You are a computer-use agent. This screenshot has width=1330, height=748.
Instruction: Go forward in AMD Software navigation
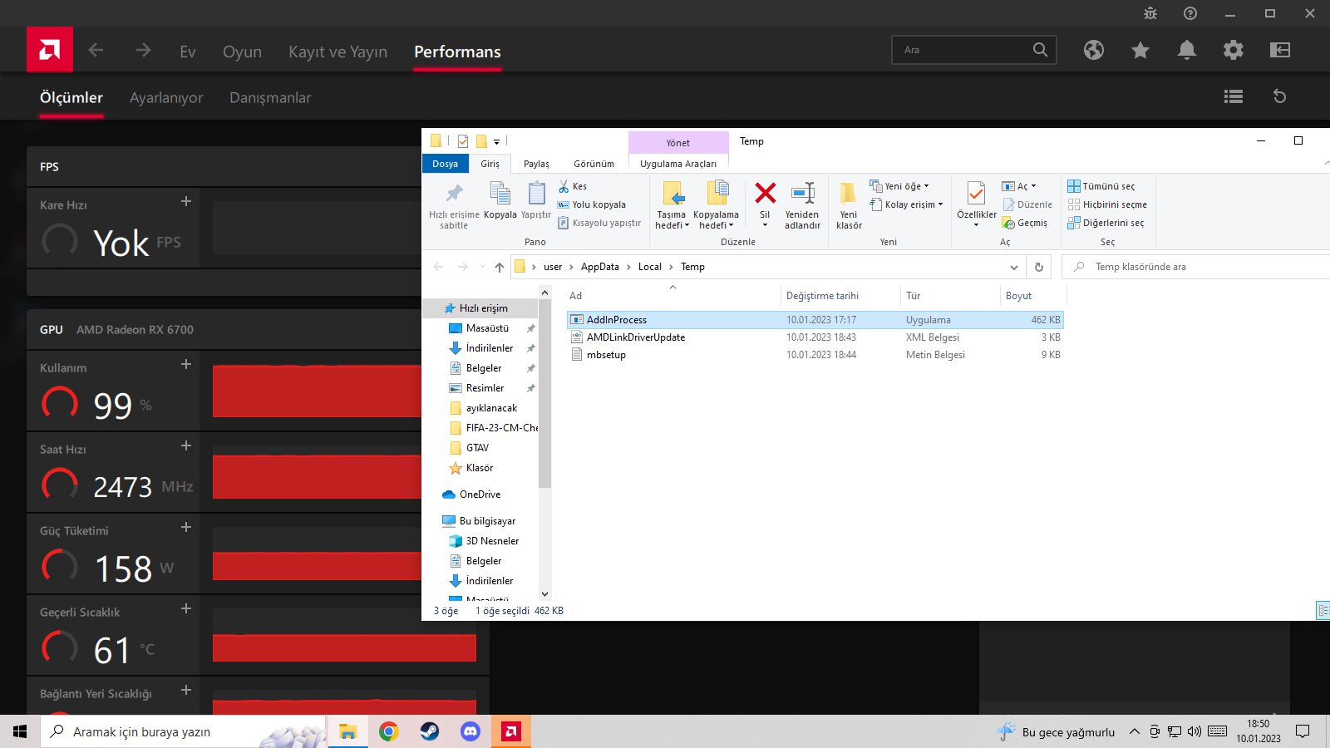pyautogui.click(x=143, y=51)
